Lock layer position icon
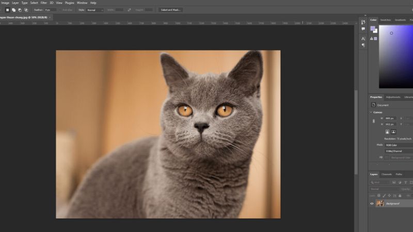 click(x=389, y=196)
